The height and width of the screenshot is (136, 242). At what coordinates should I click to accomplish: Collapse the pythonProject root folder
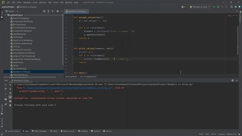[6, 15]
